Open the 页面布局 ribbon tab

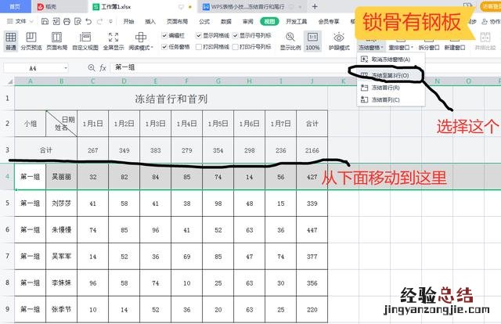[178, 21]
